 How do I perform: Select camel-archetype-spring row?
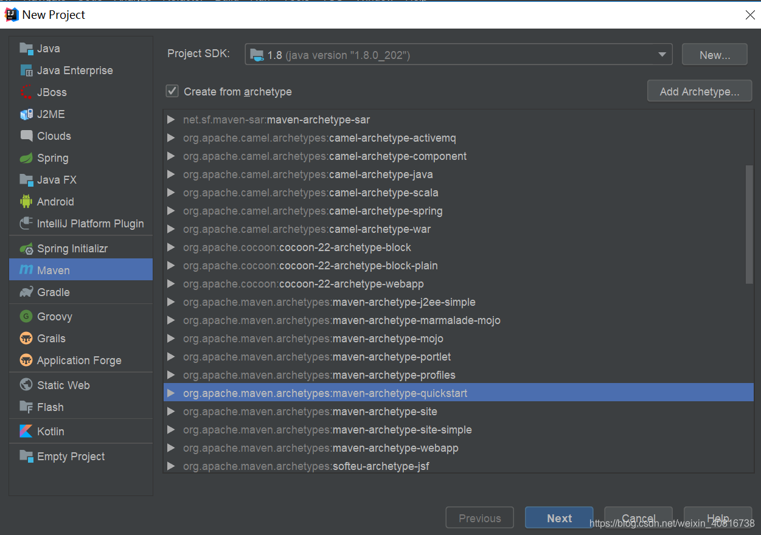pos(459,211)
